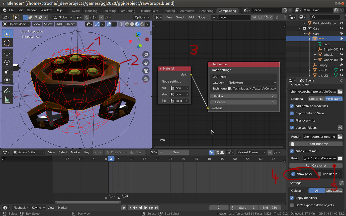
Task: Pin the node tree with pin icon
Action: point(277,17)
